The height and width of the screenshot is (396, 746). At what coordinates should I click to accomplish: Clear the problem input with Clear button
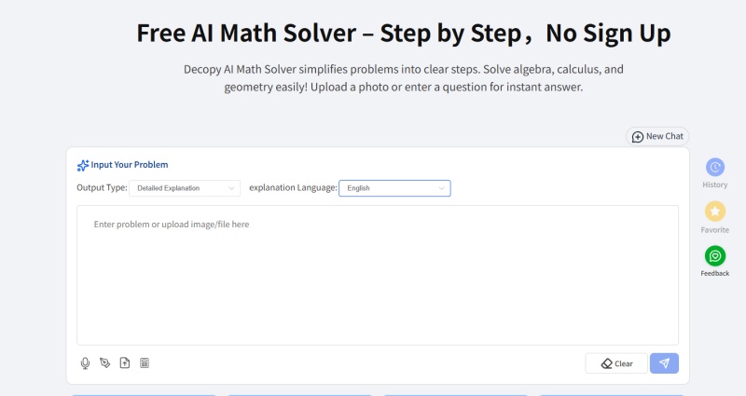point(616,363)
